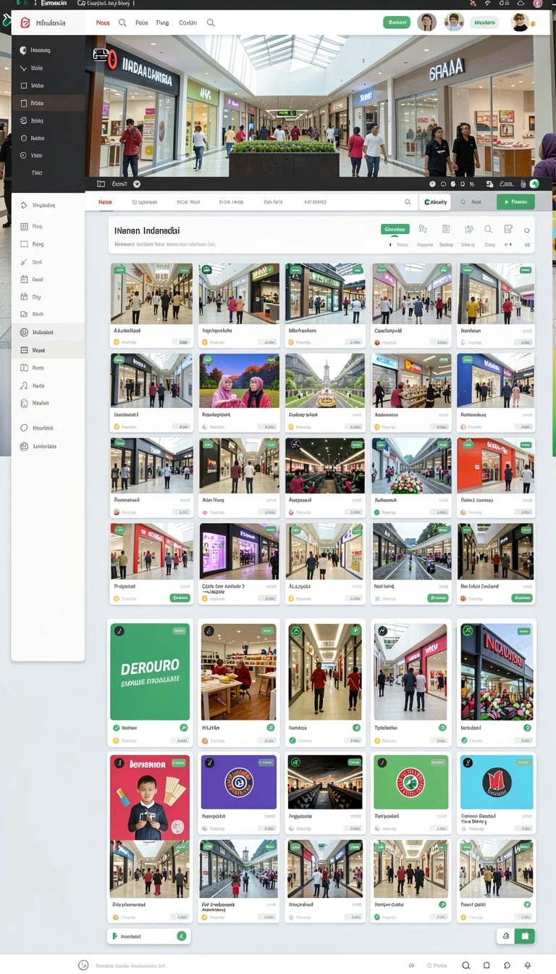Screen dimensions: 556x974
Task: Click the solid green button ending the tab bar
Action: pos(515,202)
